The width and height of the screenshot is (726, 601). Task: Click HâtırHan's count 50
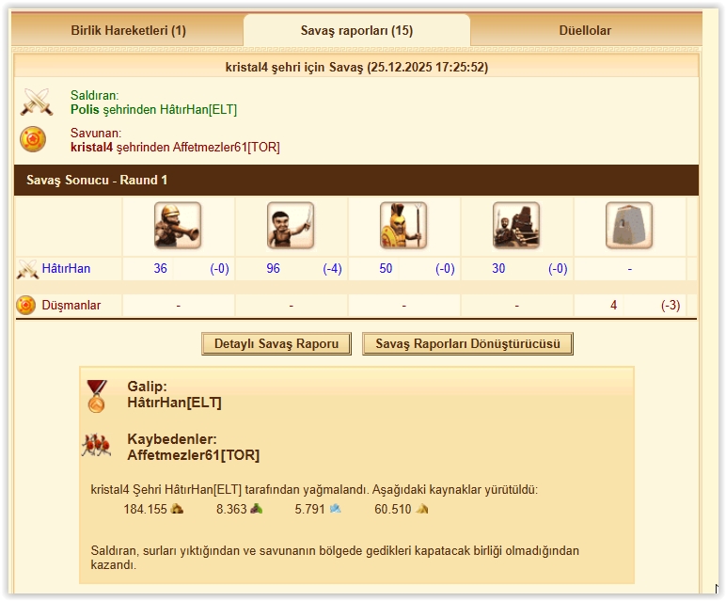pyautogui.click(x=386, y=269)
